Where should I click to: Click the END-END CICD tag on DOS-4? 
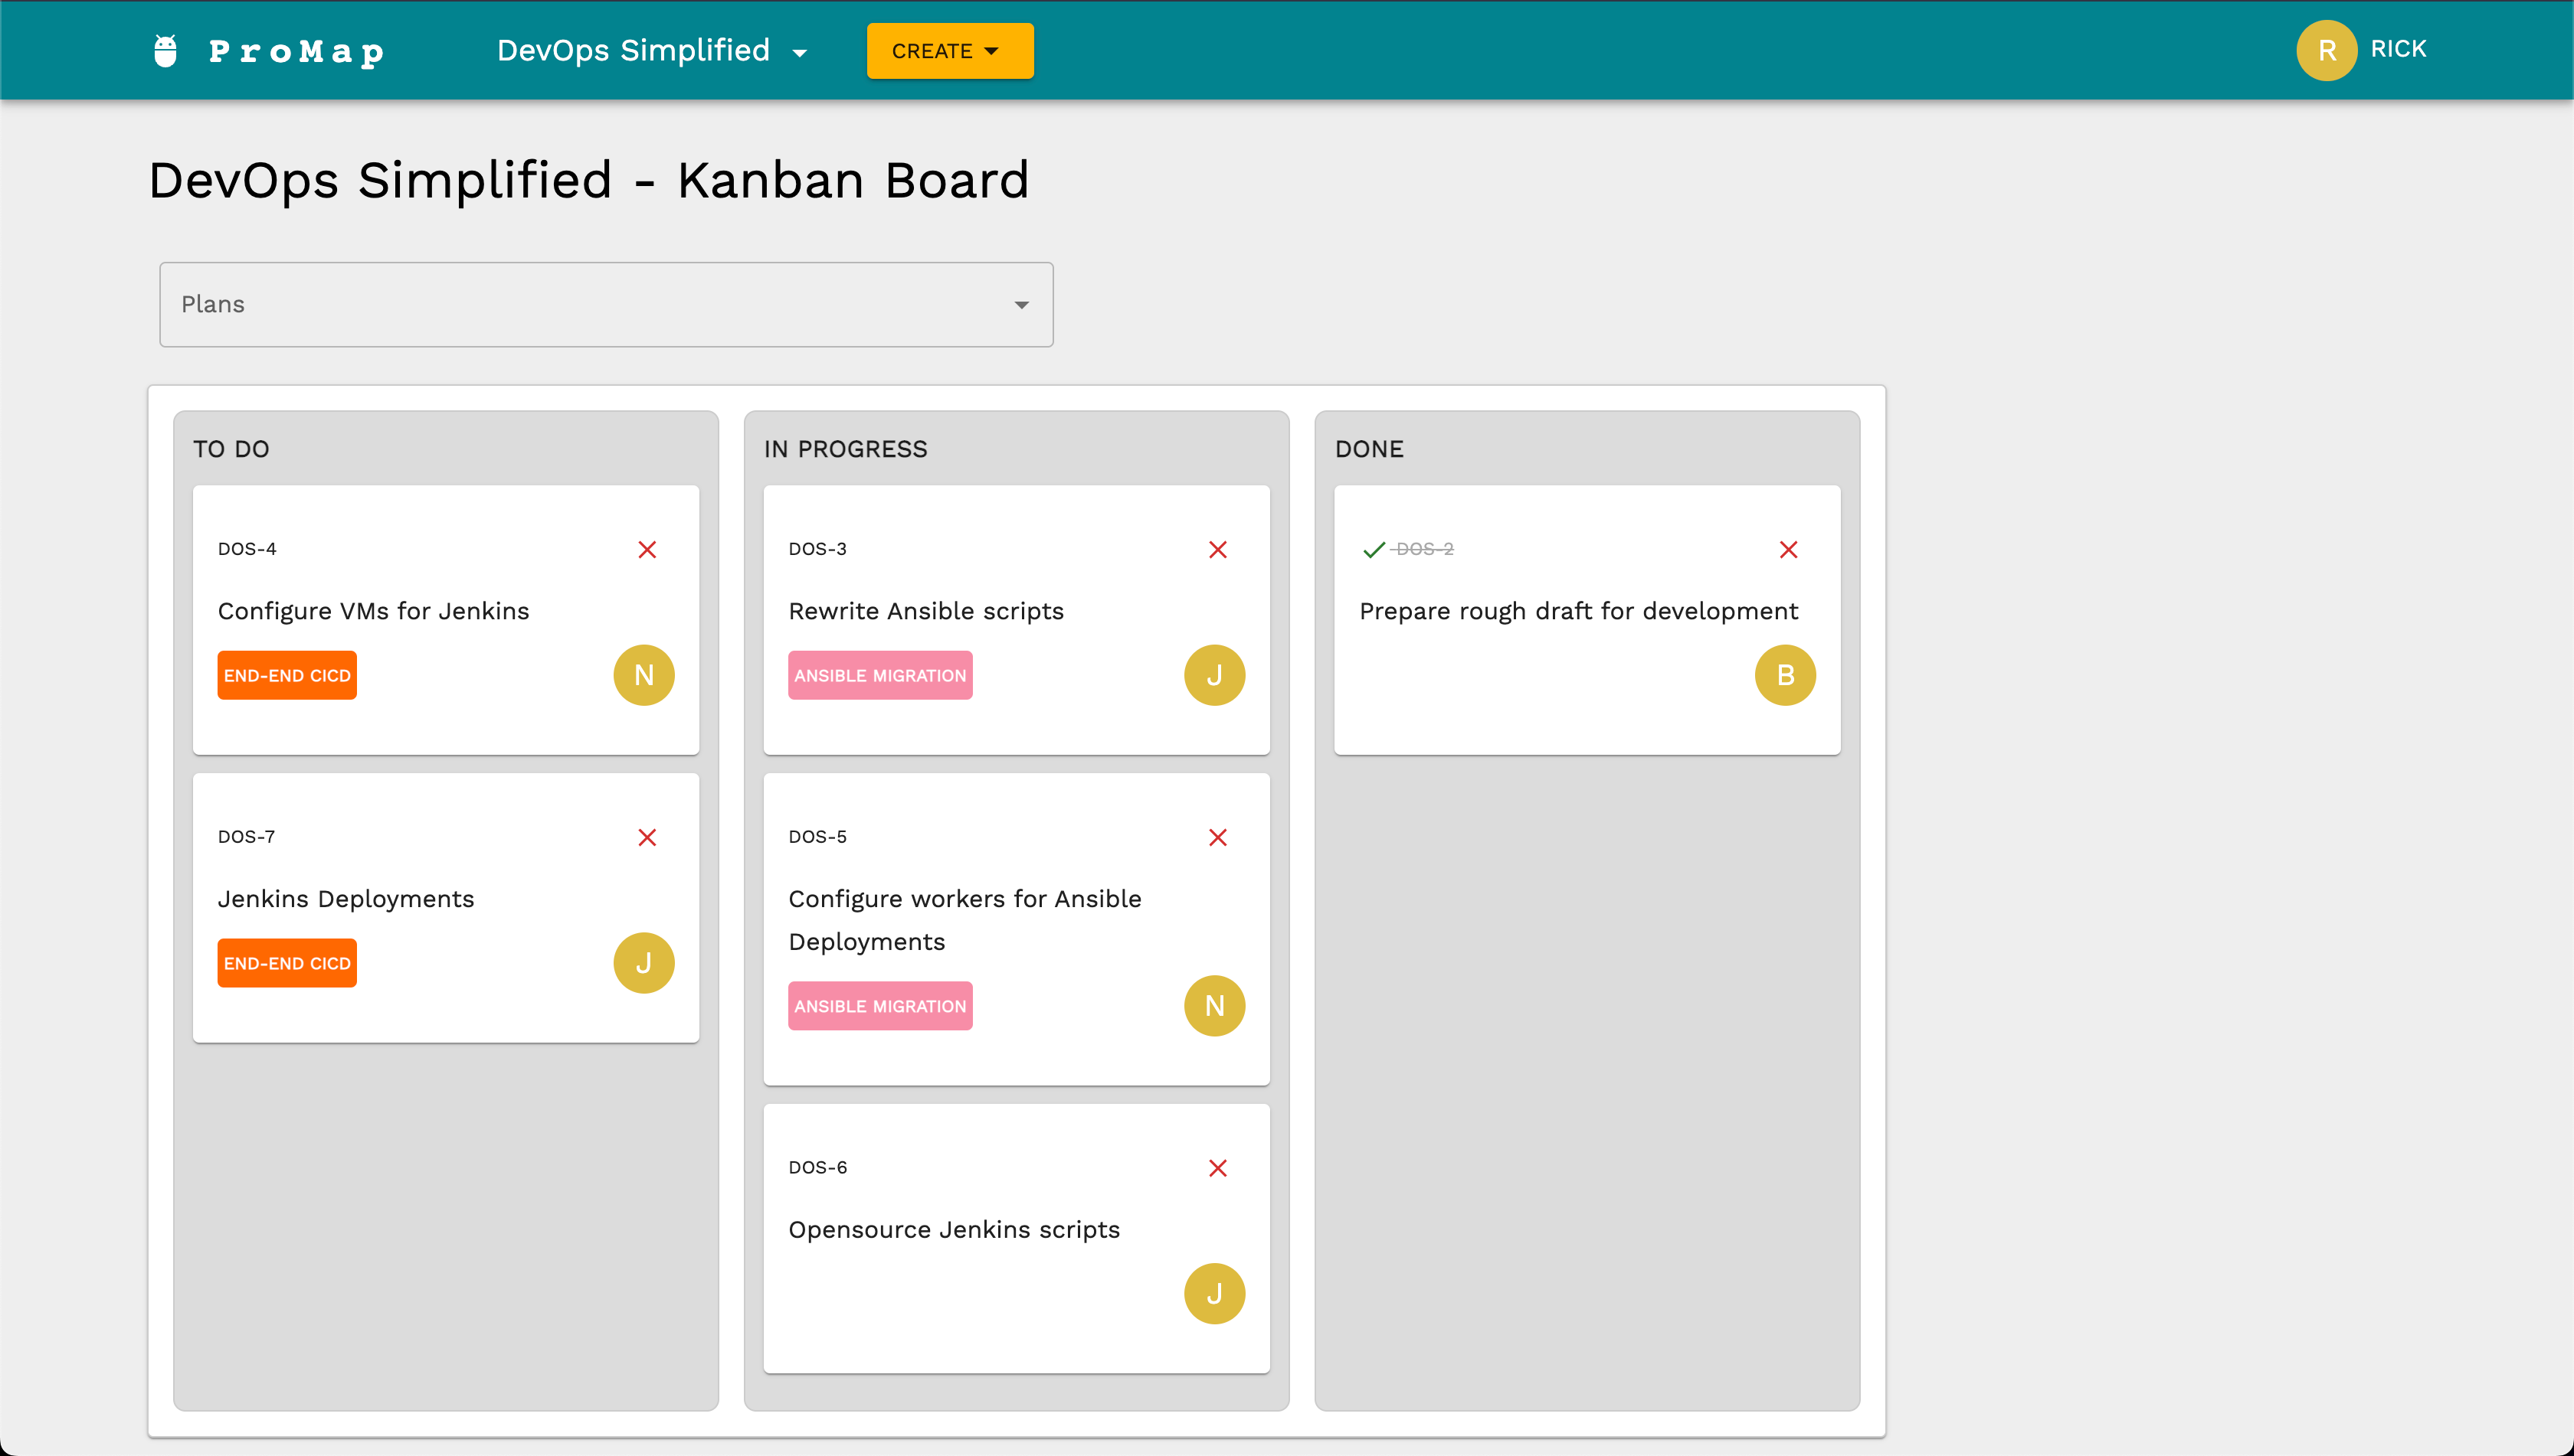287,675
